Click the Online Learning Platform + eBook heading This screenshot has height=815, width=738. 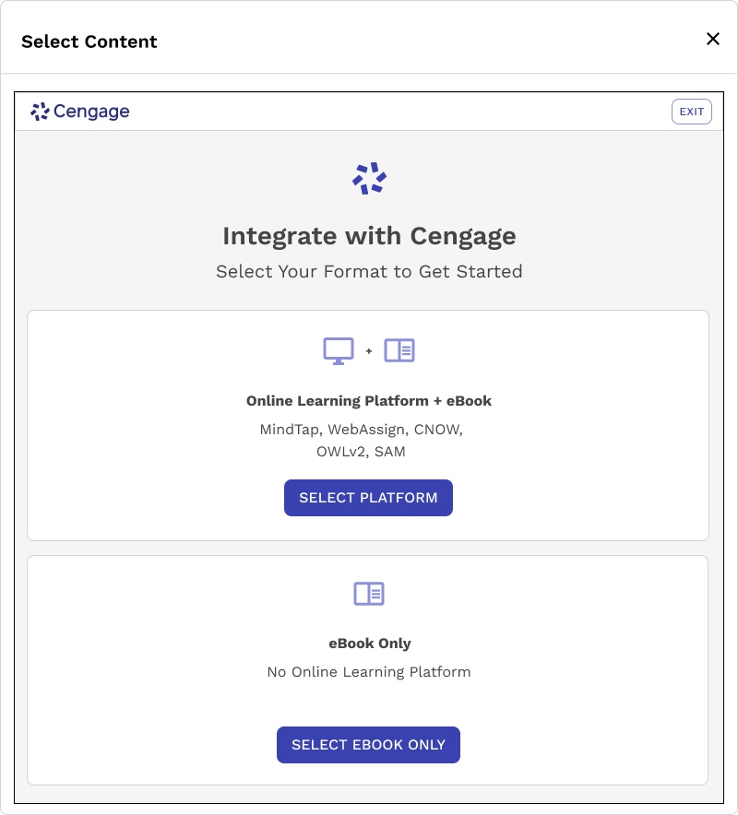(x=369, y=401)
